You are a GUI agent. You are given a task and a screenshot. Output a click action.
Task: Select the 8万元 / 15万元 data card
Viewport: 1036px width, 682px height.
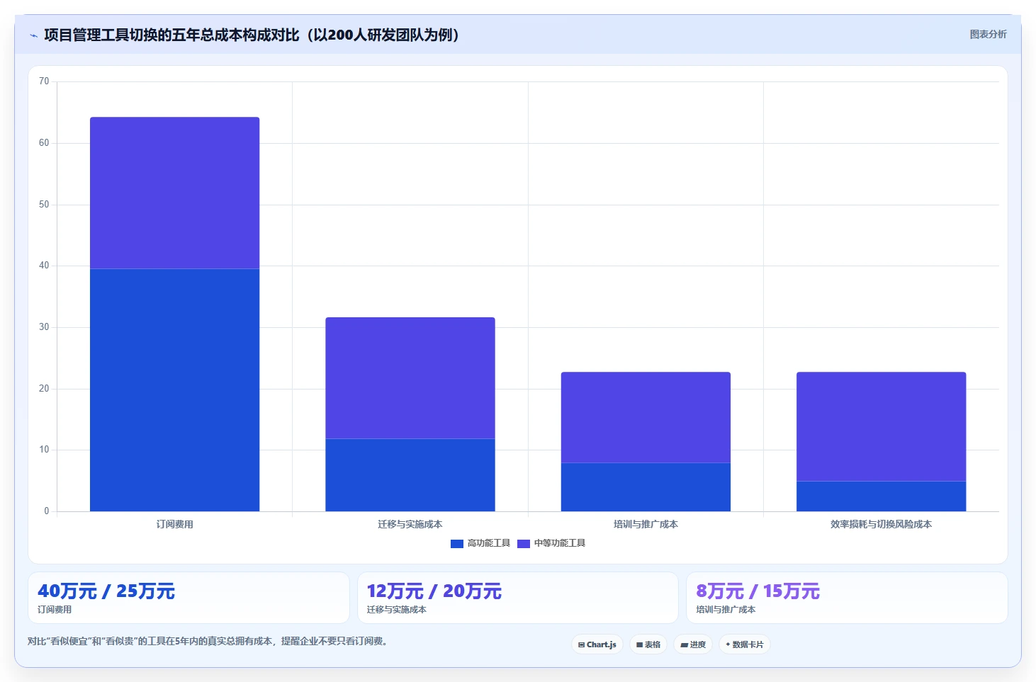pos(847,598)
